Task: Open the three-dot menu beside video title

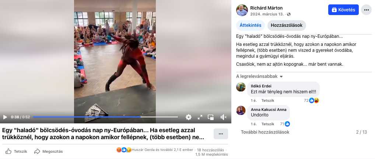Action: tap(221, 134)
